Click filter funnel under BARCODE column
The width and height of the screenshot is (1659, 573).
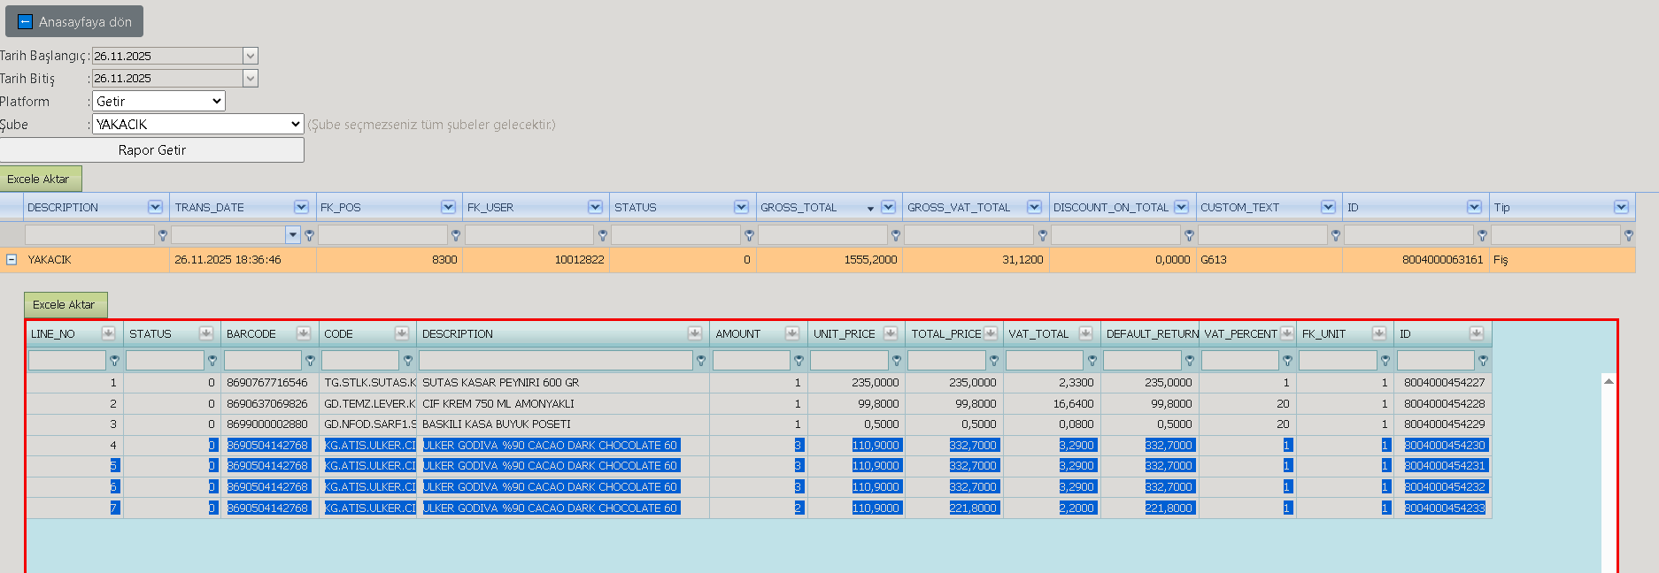pos(310,361)
